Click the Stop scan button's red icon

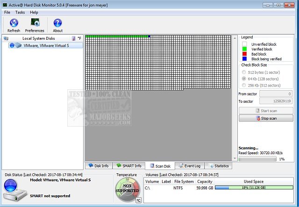(258, 118)
